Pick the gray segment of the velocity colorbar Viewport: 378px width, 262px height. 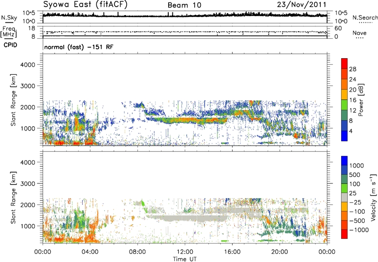tap(344, 198)
